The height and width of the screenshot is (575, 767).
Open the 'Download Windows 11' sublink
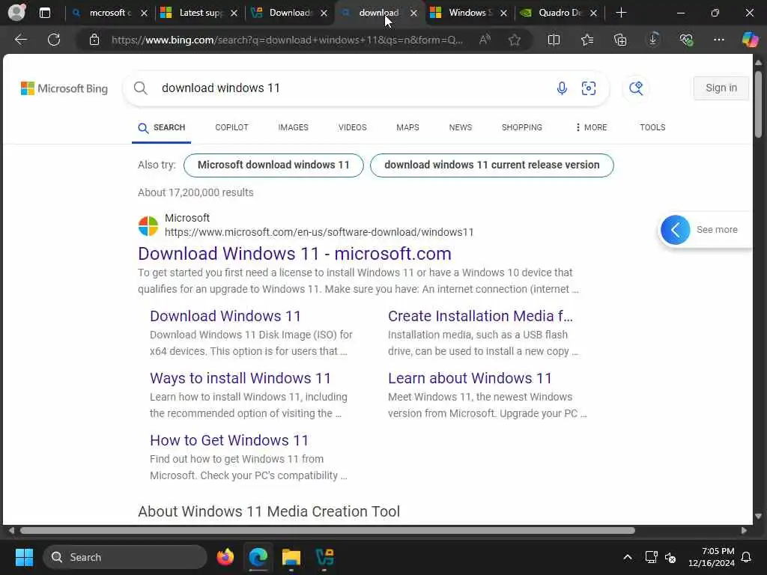(x=225, y=316)
